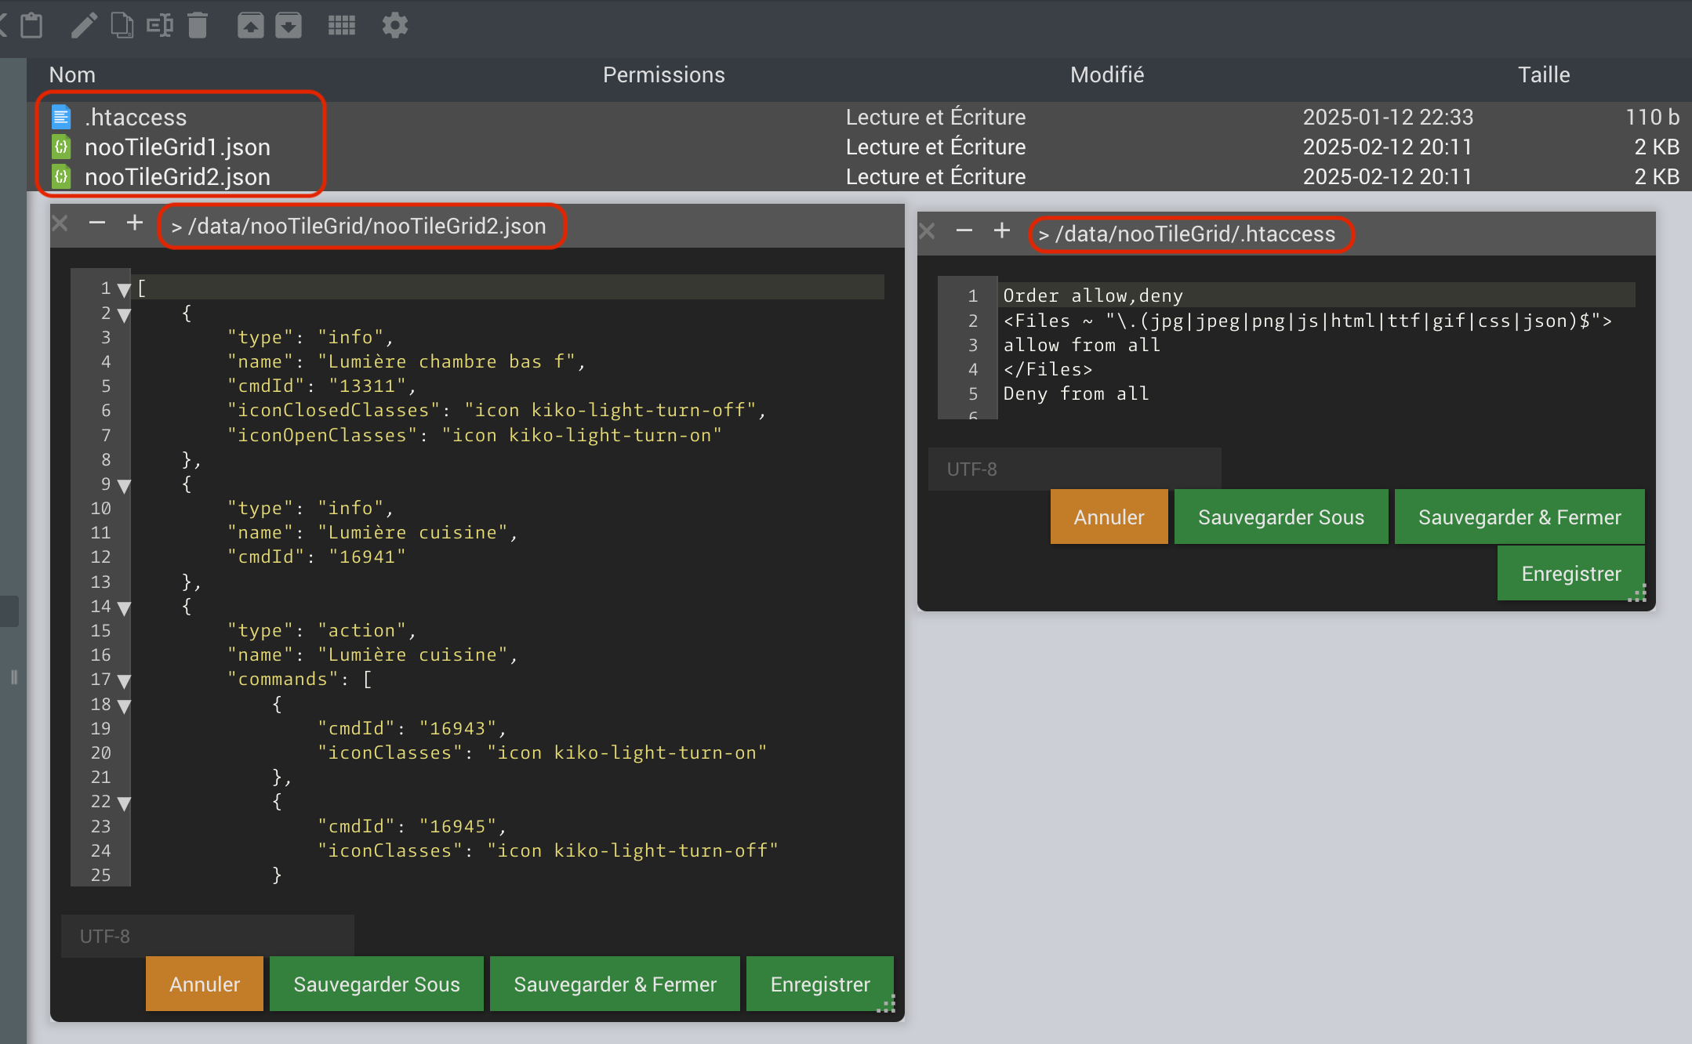
Task: Click the 2025-01-12 22:33 modified date
Action: coord(1388,118)
